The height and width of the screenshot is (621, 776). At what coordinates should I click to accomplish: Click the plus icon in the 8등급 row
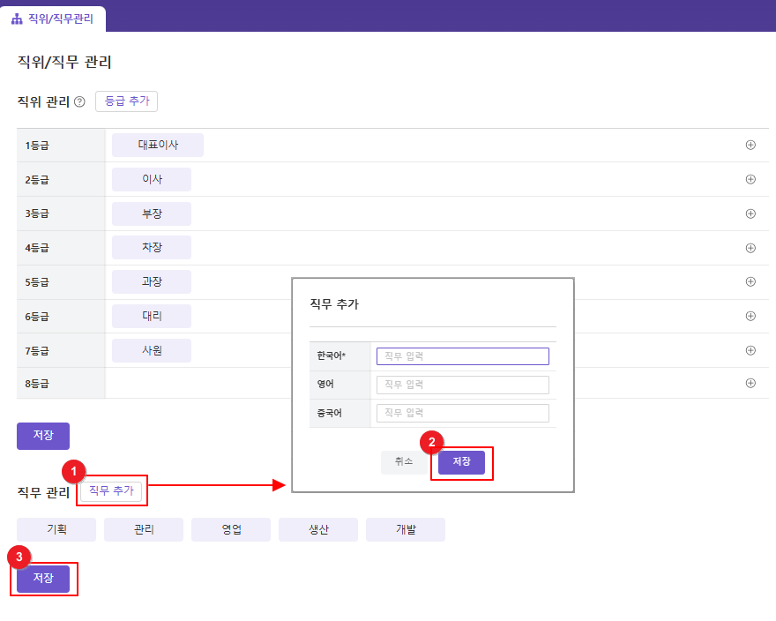click(750, 383)
